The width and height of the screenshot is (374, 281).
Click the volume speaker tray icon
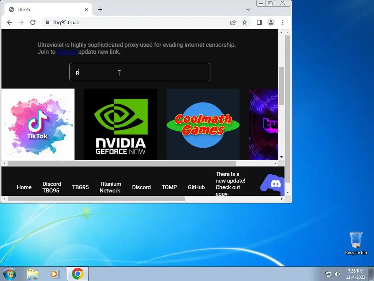coord(337,274)
